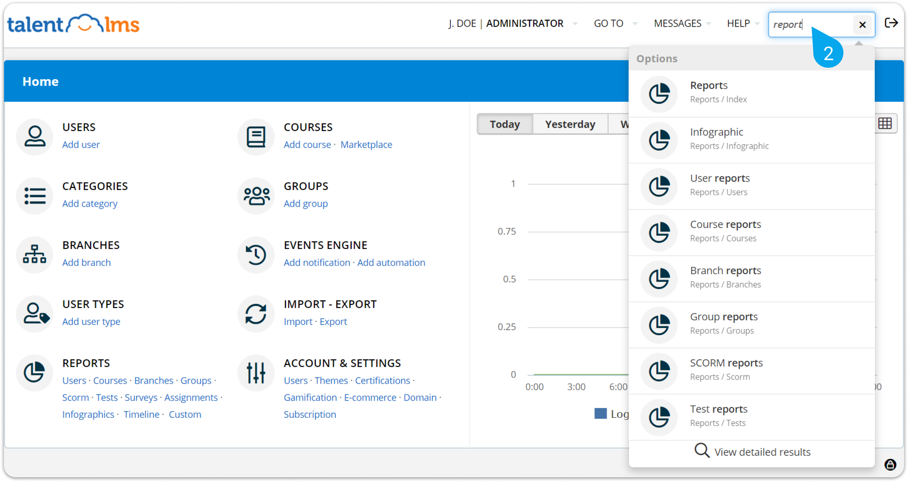Expand the J. Doe Administrator dropdown
The height and width of the screenshot is (482, 908).
[513, 23]
